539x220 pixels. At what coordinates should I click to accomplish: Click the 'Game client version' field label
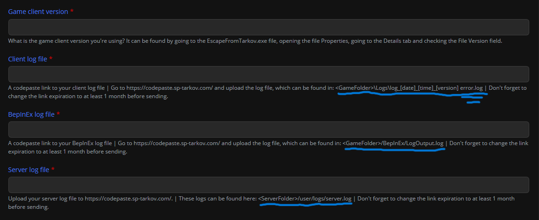[38, 12]
